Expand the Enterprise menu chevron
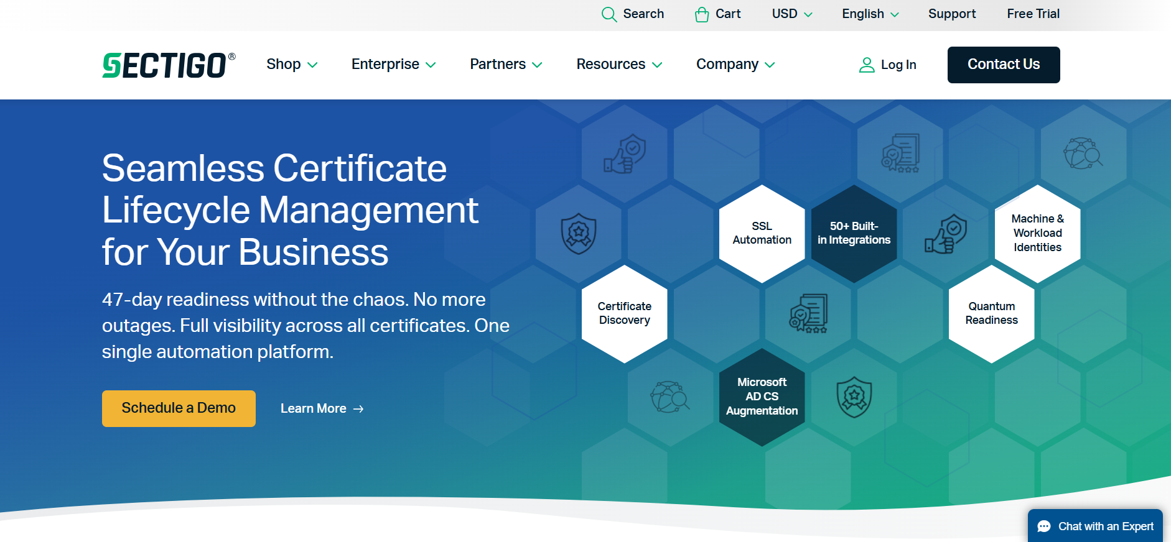 point(431,65)
